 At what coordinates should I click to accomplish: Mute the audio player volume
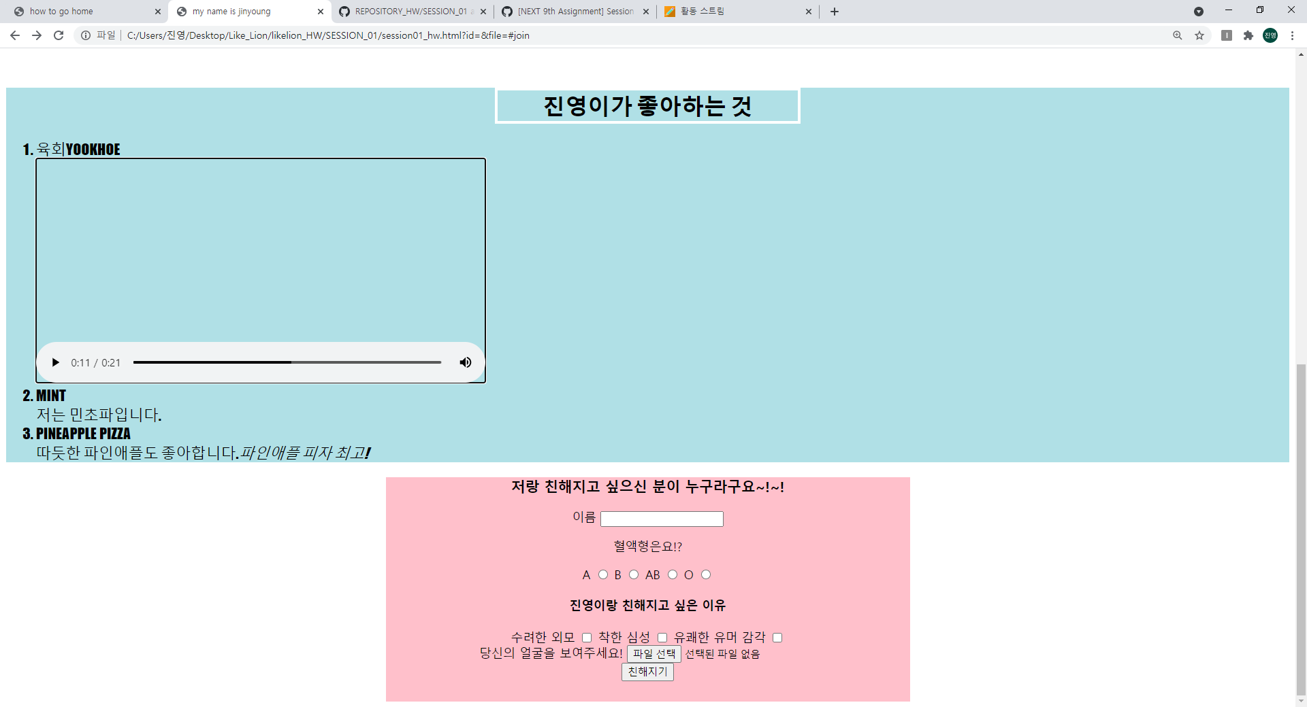point(466,362)
